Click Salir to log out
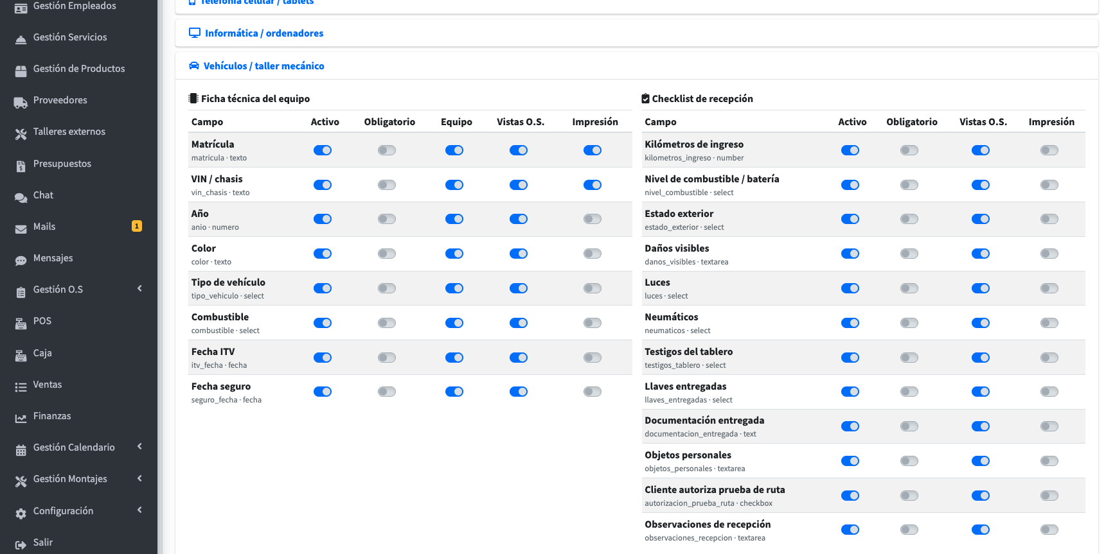This screenshot has height=554, width=1106. click(x=43, y=542)
